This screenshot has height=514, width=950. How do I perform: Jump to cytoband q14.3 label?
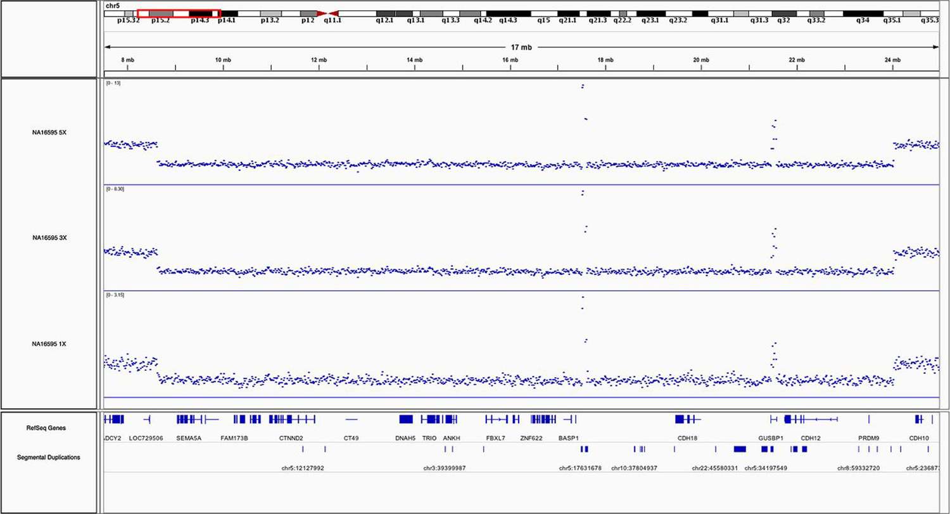508,21
